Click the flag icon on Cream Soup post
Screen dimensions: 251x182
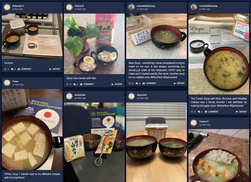(x=237, y=112)
